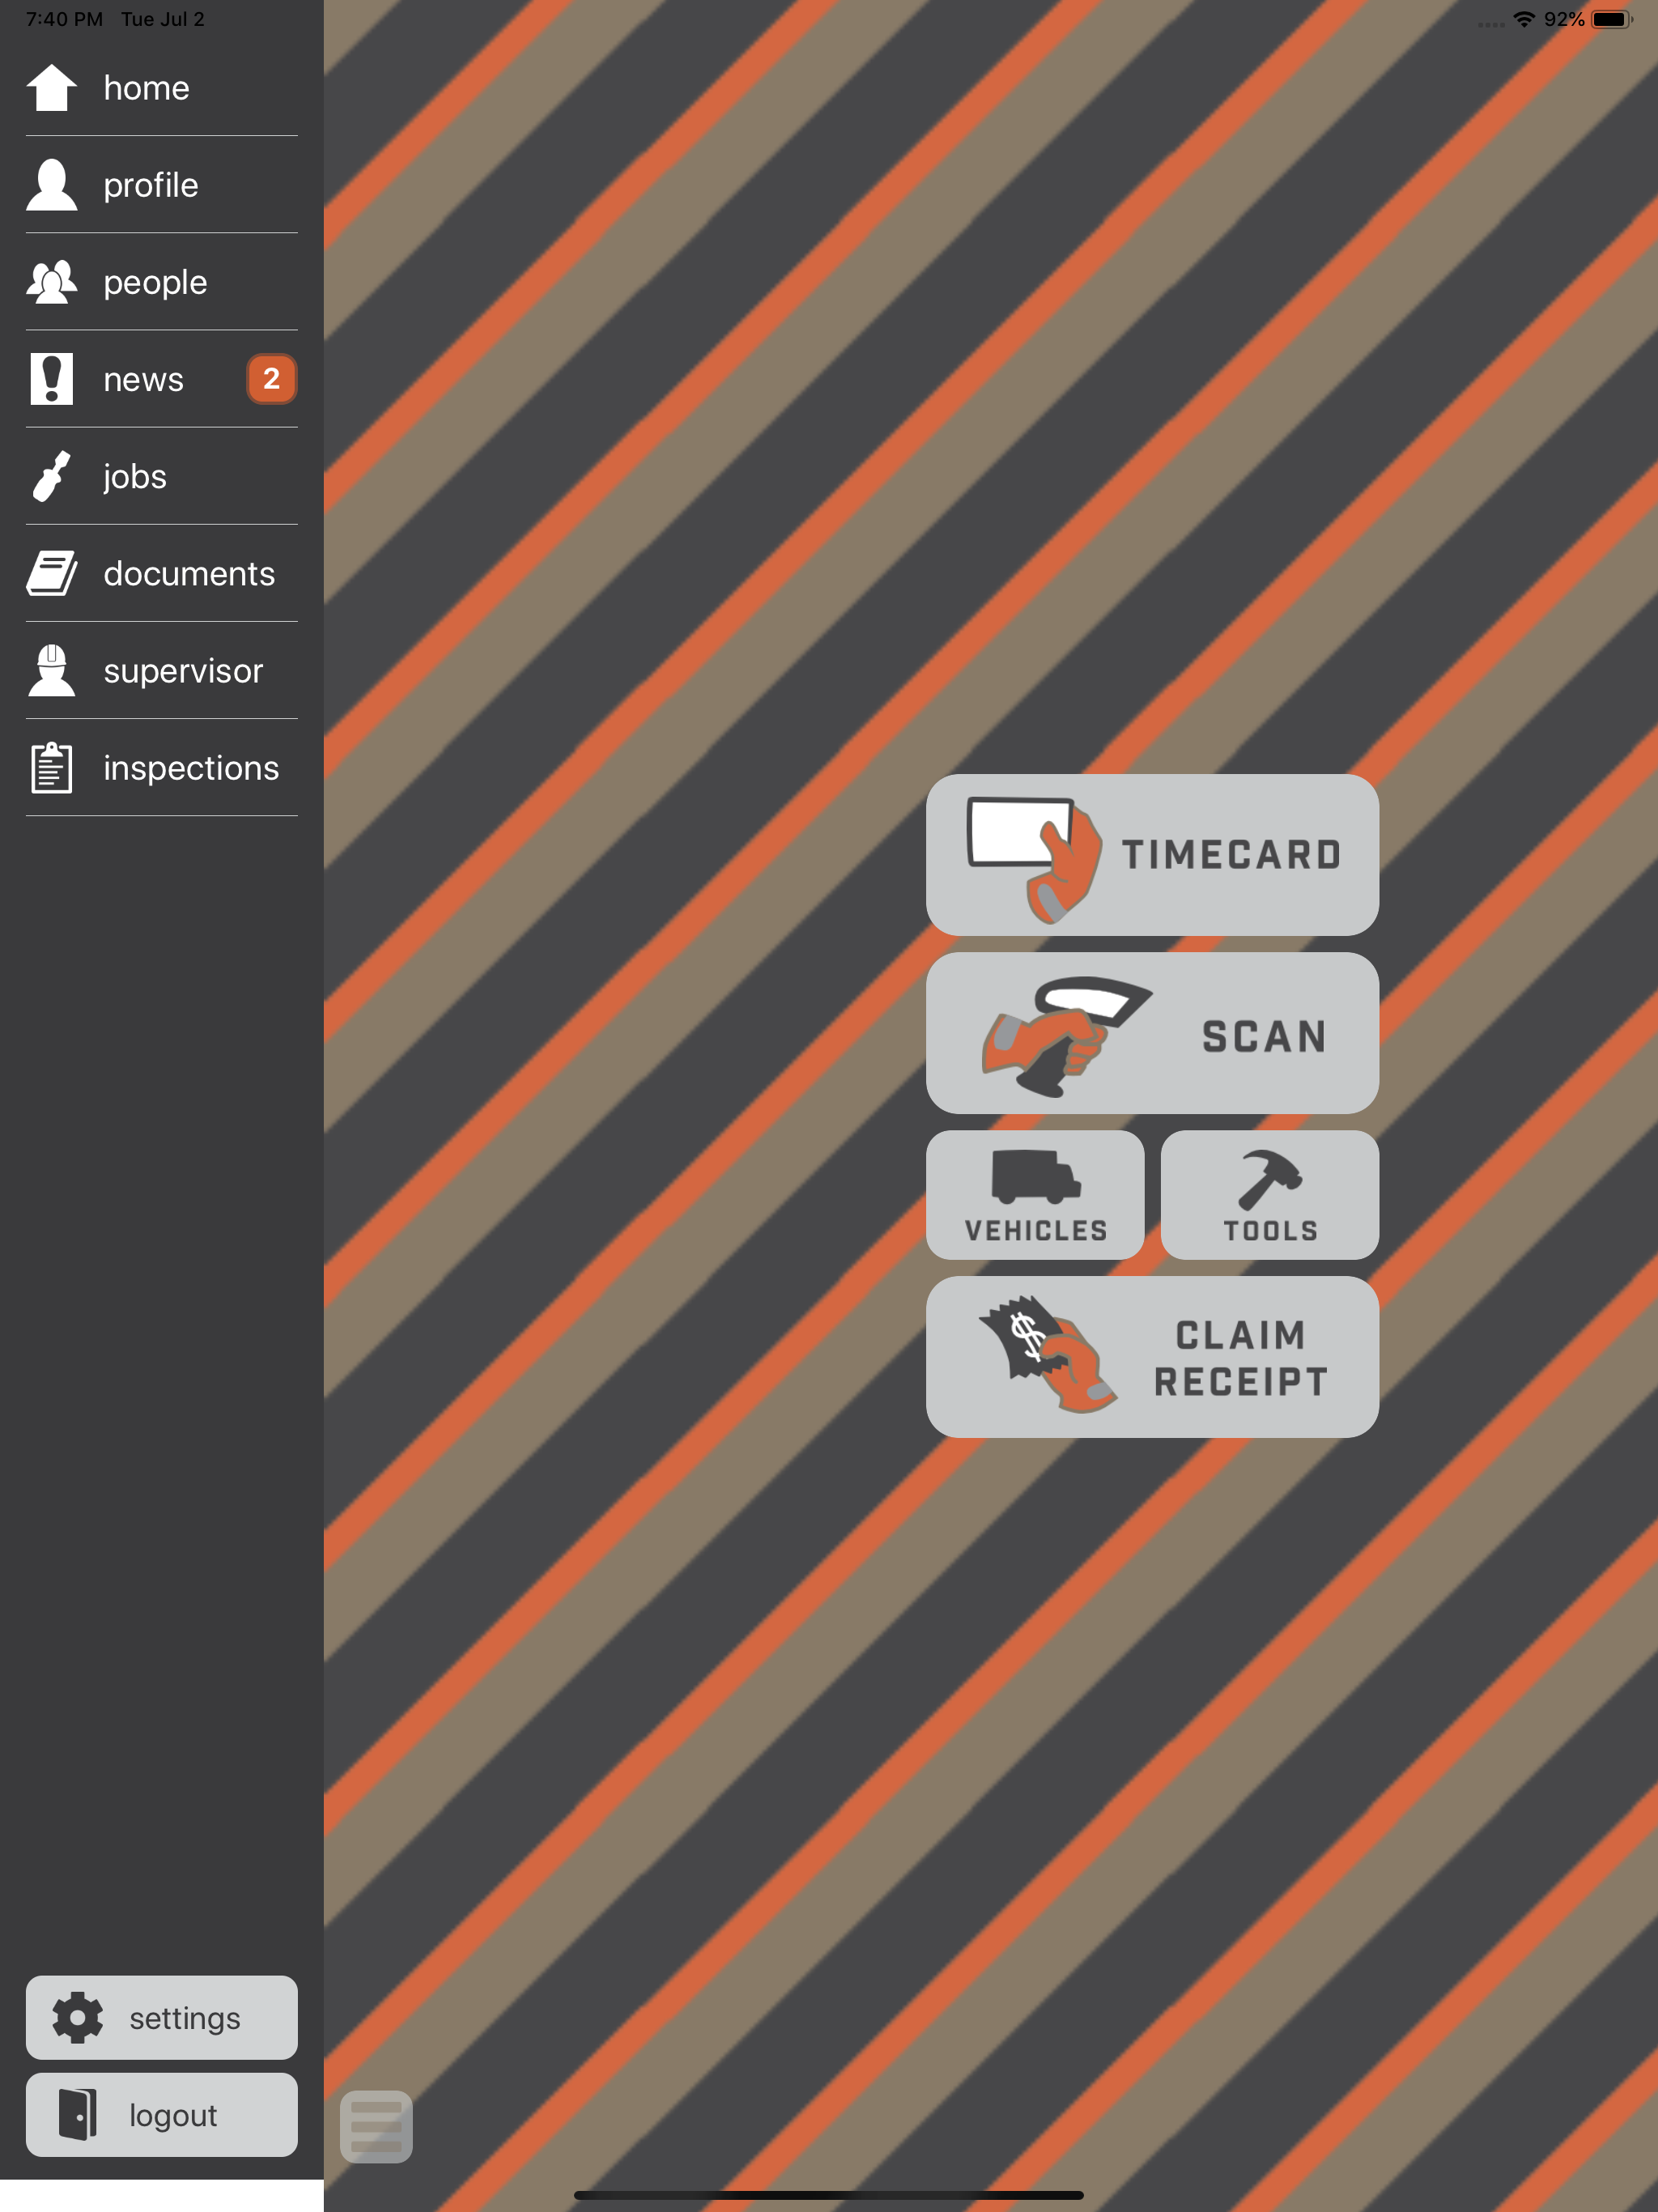Open the settings button
This screenshot has width=1658, height=2212.
[162, 2017]
